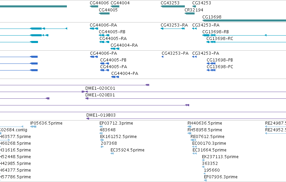Image resolution: width=286 pixels, height=182 pixels.
Task: Select transcript CG34253-RA
Action: 206,25
